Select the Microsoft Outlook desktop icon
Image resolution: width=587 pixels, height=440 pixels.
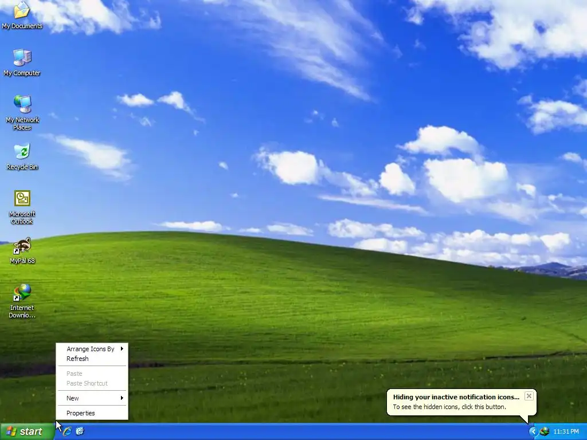(22, 207)
